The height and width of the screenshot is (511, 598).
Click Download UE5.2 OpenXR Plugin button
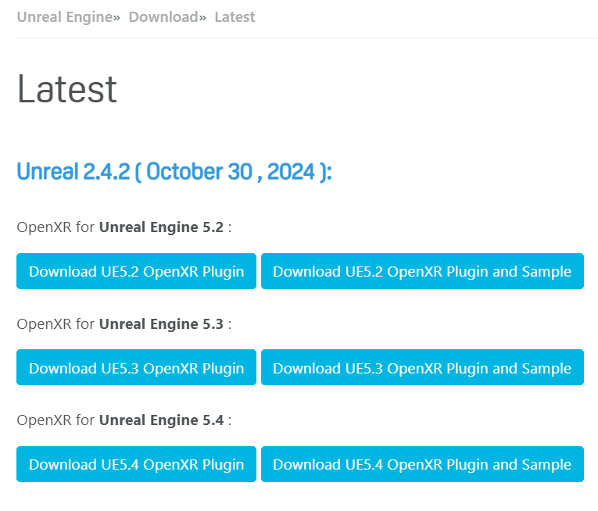[x=136, y=271]
